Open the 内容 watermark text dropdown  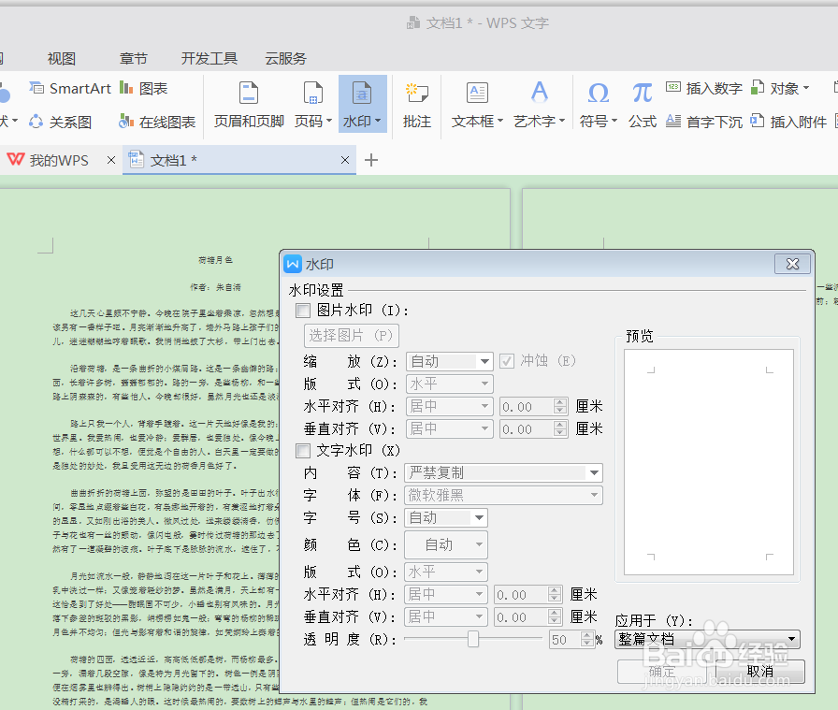[x=593, y=472]
